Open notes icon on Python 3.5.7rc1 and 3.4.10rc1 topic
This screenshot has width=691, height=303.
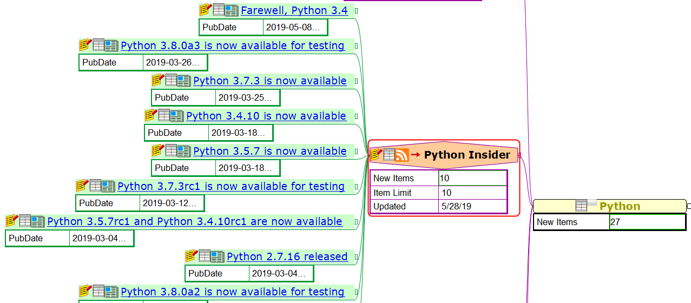11,220
